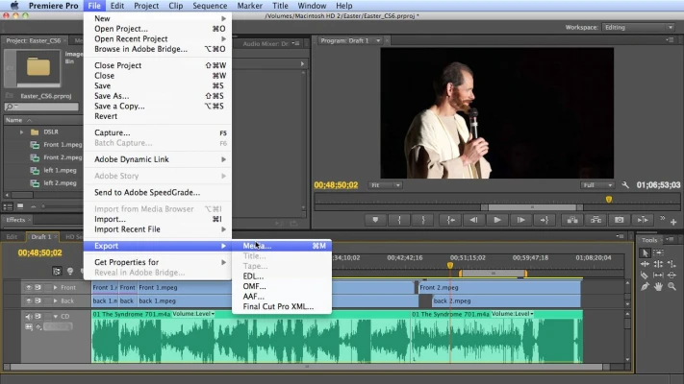This screenshot has height=384, width=684.
Task: Select the Slide tool
Action: [671, 276]
